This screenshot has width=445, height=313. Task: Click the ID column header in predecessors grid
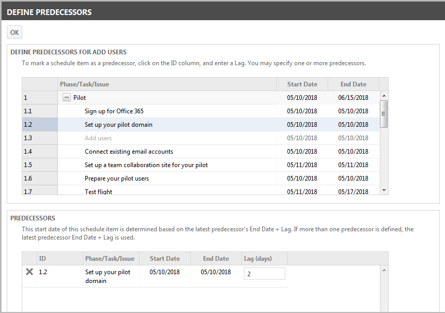point(43,259)
